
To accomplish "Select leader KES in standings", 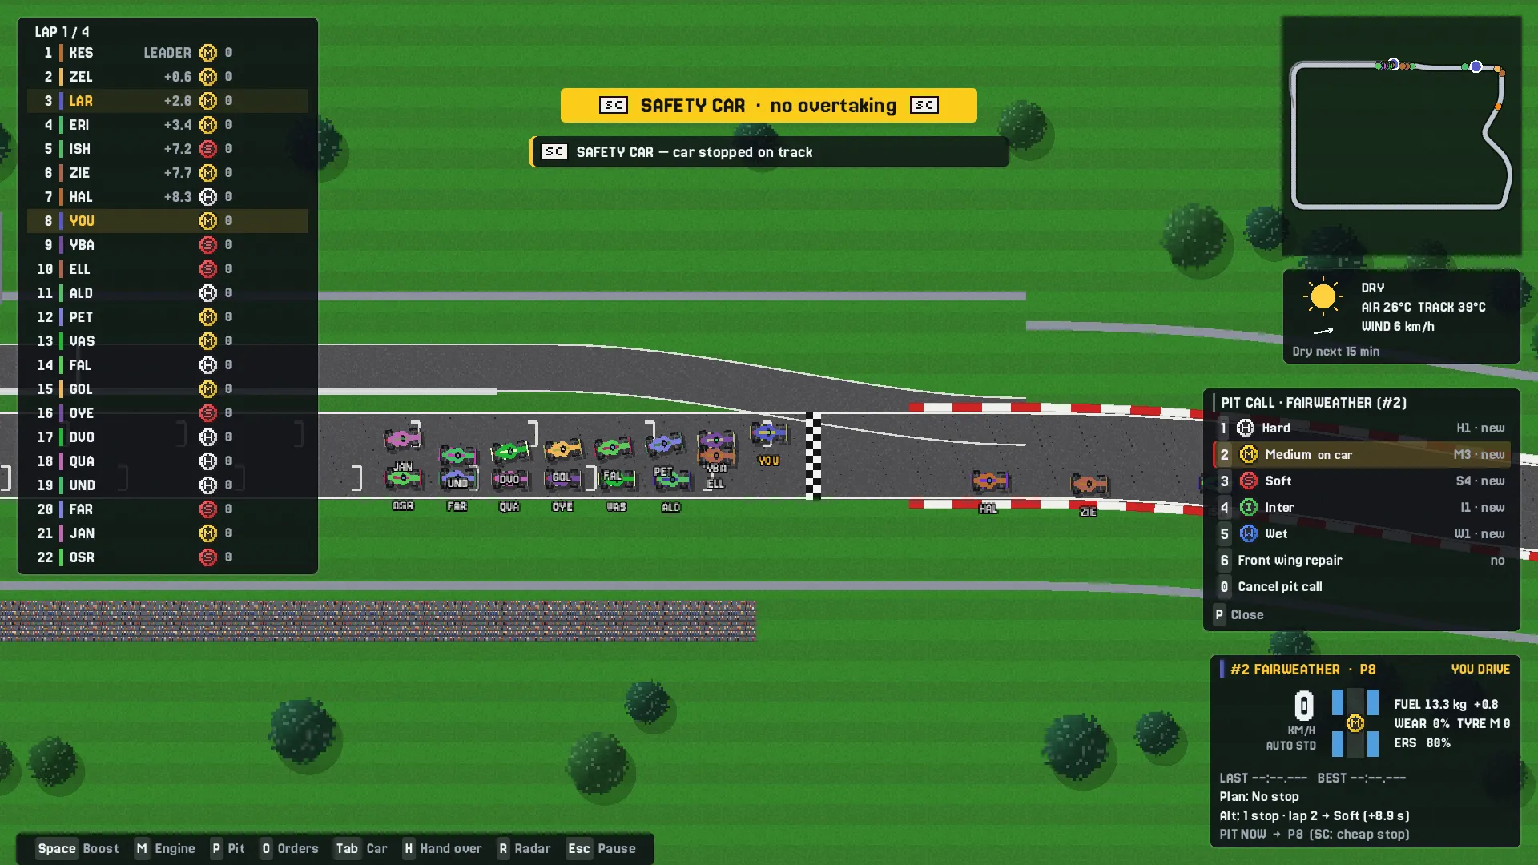I will point(167,53).
